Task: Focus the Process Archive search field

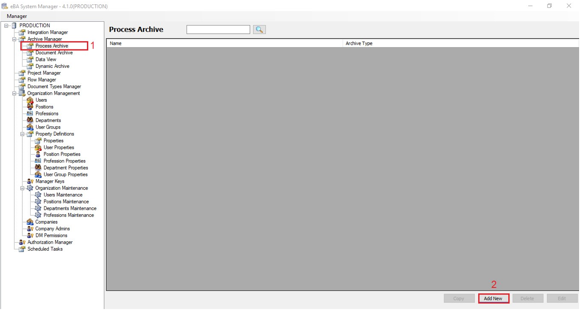Action: point(218,30)
